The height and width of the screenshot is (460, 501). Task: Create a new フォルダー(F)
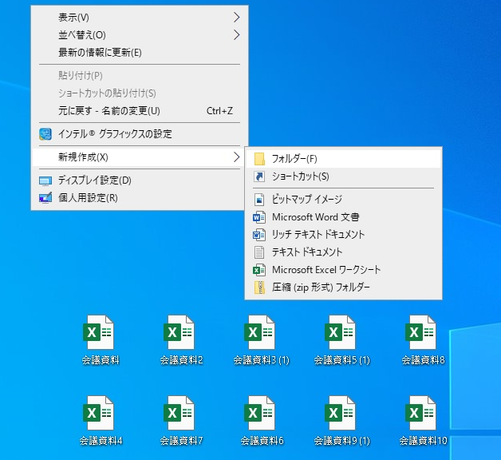point(344,159)
